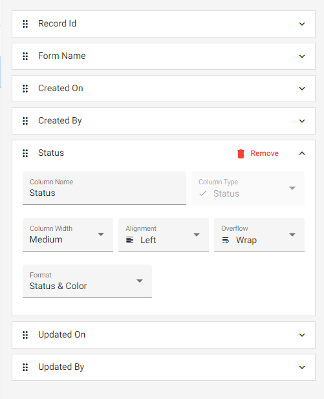Click the red trash can icon
The height and width of the screenshot is (399, 324).
(x=241, y=154)
